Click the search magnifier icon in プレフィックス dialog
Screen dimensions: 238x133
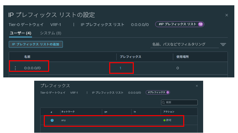[x=163, y=103]
